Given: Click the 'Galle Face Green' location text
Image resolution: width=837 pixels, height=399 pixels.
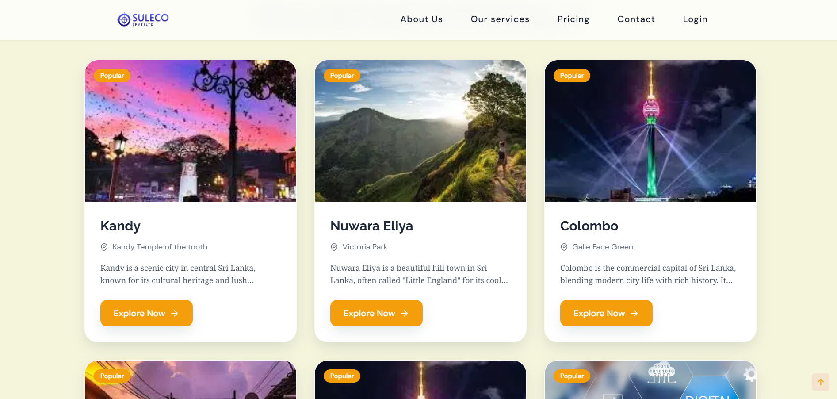Looking at the screenshot, I should pyautogui.click(x=603, y=247).
